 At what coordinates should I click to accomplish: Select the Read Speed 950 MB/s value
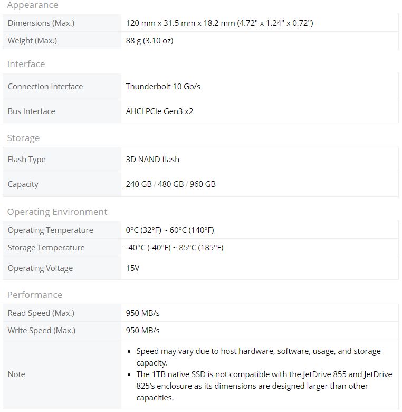tap(142, 313)
